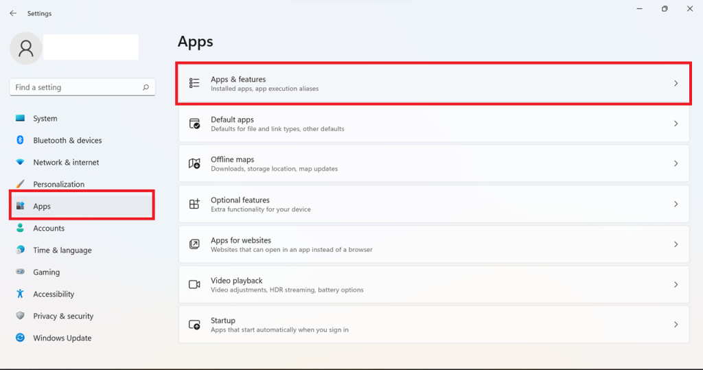The width and height of the screenshot is (703, 370).
Task: Expand Apps & features with its chevron
Action: [676, 84]
